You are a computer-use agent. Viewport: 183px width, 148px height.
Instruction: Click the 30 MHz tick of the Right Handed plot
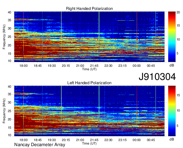click(x=10, y=28)
